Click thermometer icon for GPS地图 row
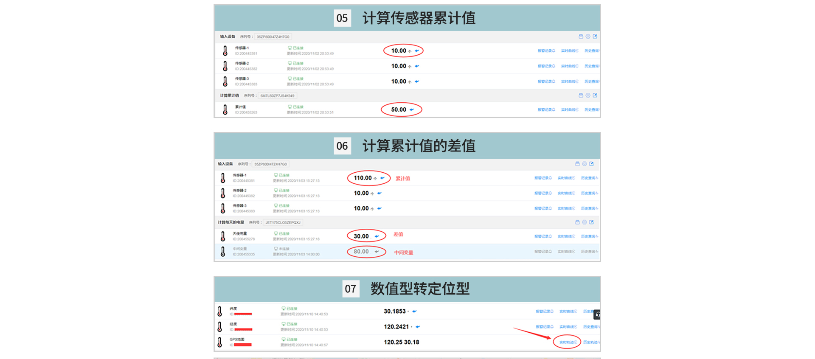Viewport: 815px width, 359px height. (219, 342)
